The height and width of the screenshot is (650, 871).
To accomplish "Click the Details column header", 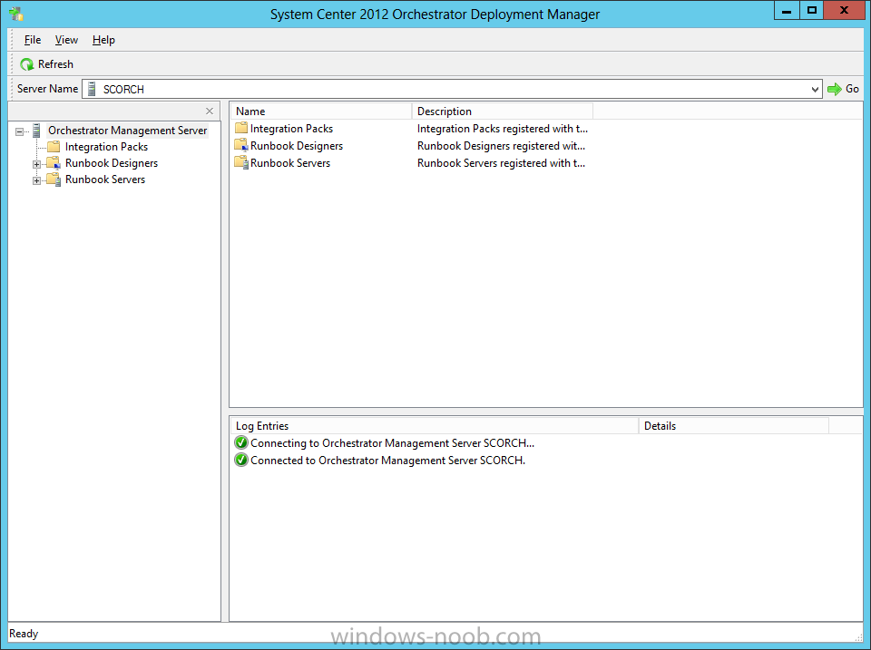I will coord(734,426).
